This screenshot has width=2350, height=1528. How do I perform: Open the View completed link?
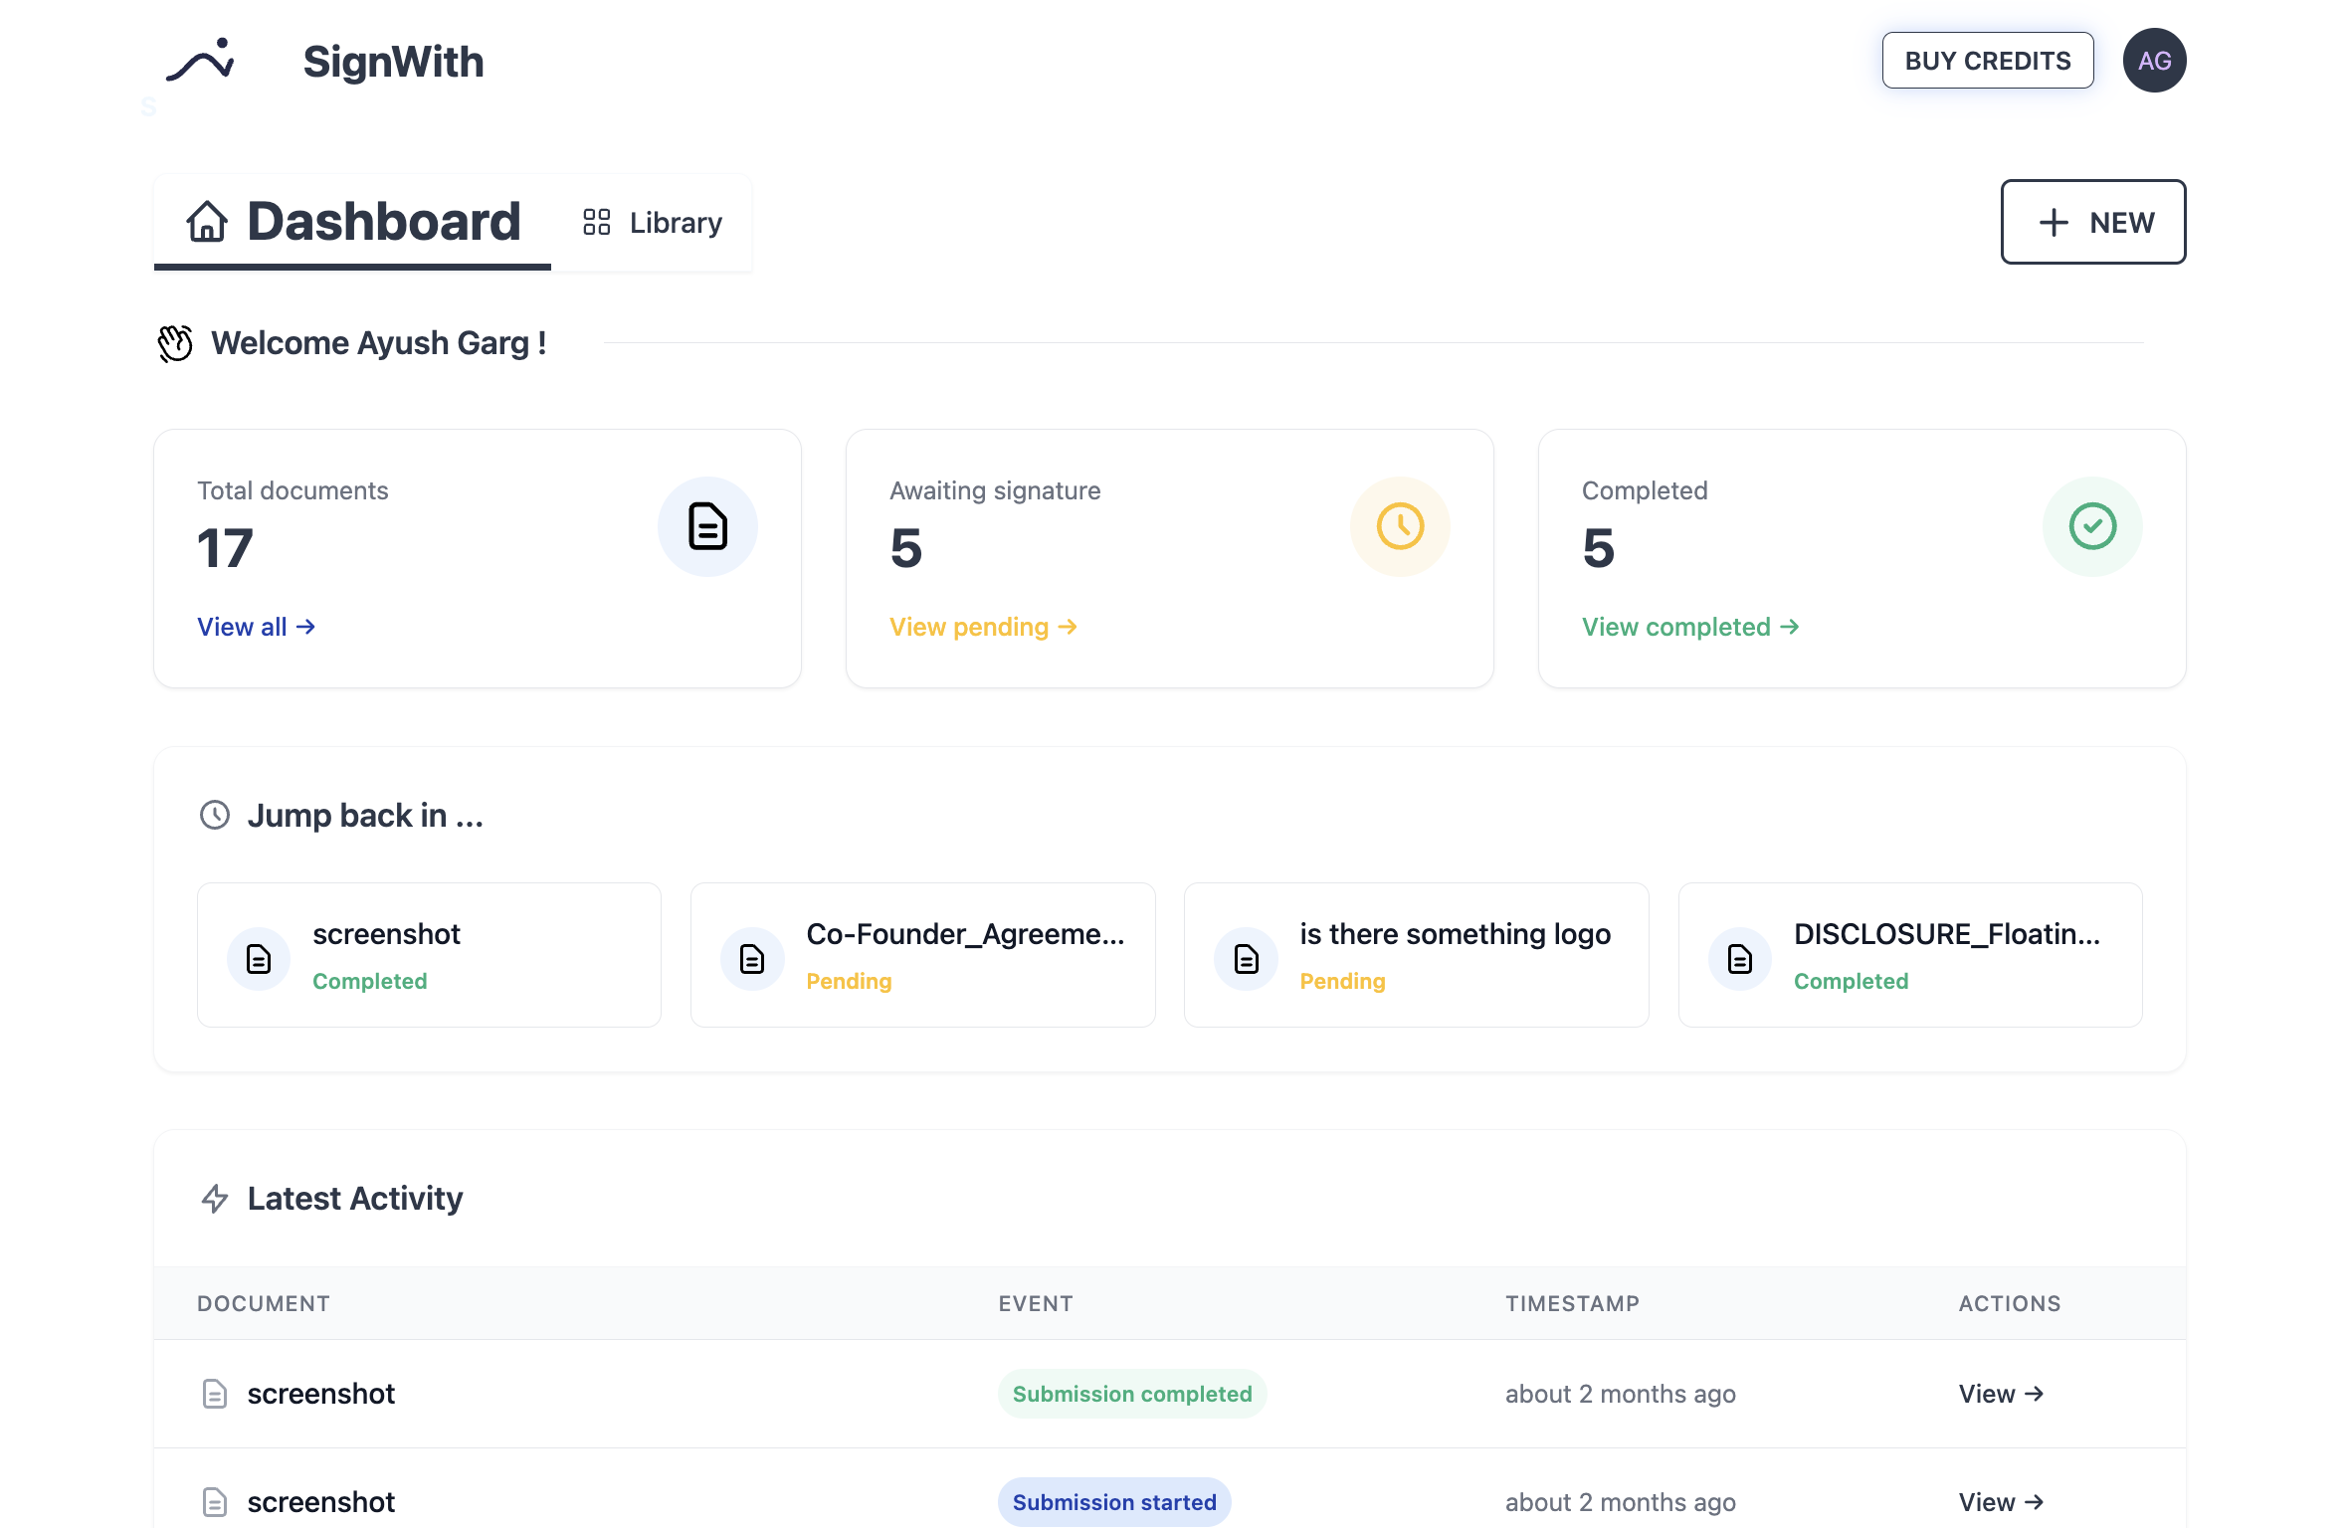(x=1690, y=627)
